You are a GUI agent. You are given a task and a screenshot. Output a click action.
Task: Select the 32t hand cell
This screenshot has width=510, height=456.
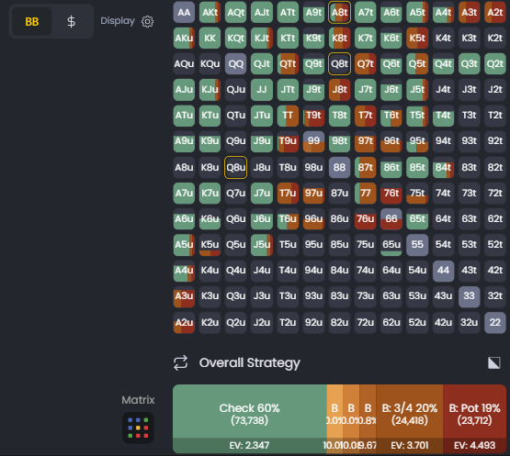pyautogui.click(x=495, y=296)
